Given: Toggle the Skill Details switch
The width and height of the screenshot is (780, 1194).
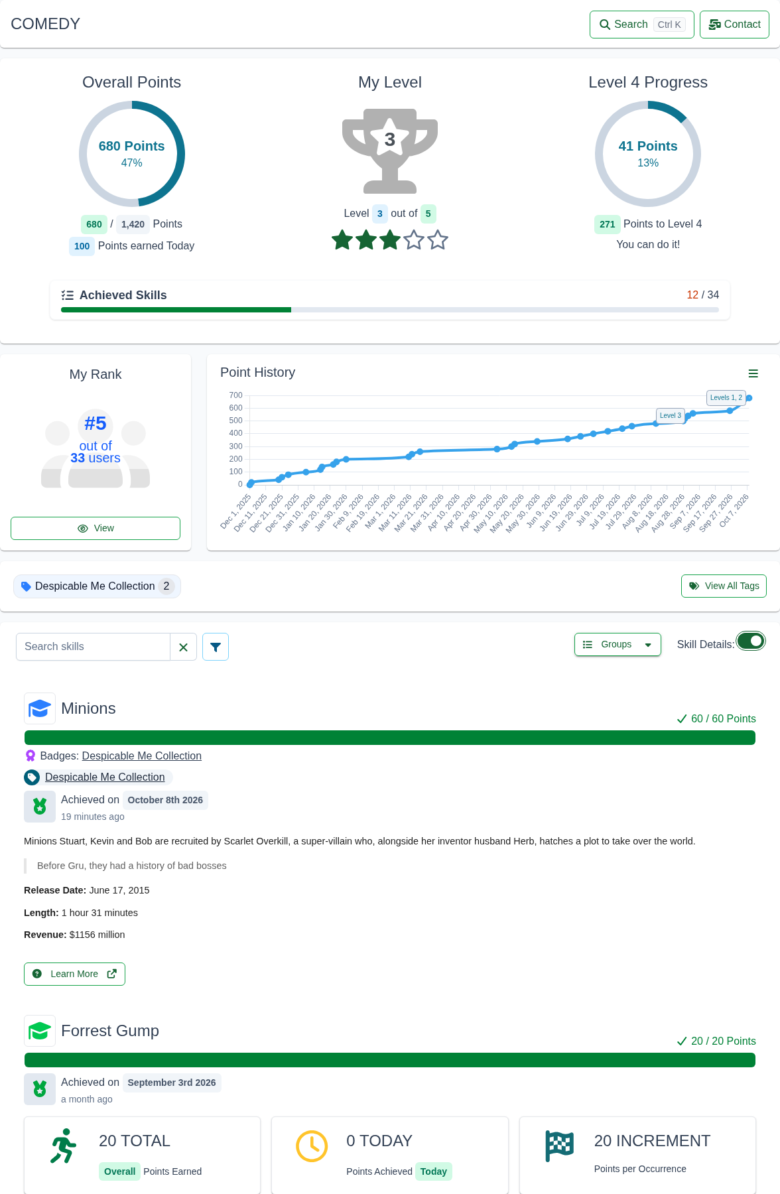Looking at the screenshot, I should coord(751,641).
